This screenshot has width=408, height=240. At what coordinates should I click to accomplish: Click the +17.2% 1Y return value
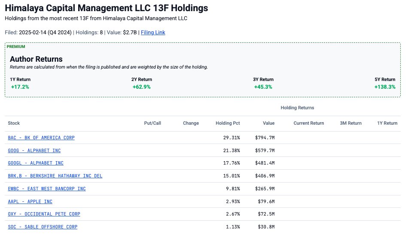click(20, 87)
